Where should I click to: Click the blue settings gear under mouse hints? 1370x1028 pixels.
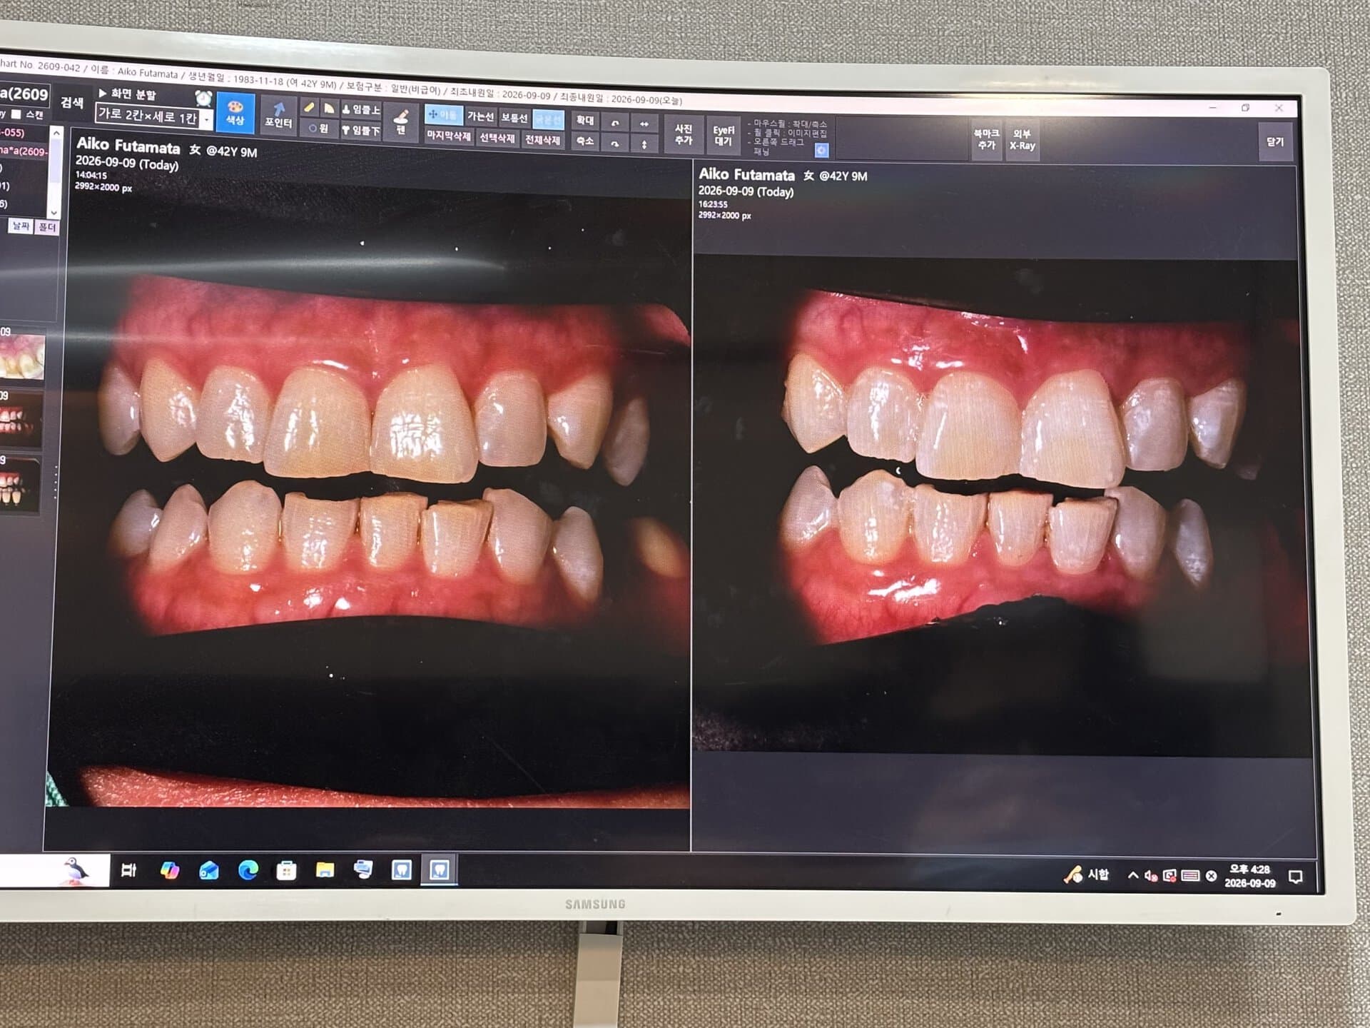821,150
